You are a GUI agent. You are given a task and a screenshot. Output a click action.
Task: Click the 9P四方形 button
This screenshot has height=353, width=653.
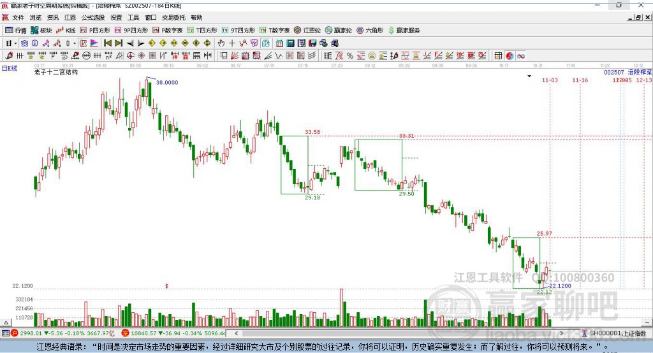[131, 31]
